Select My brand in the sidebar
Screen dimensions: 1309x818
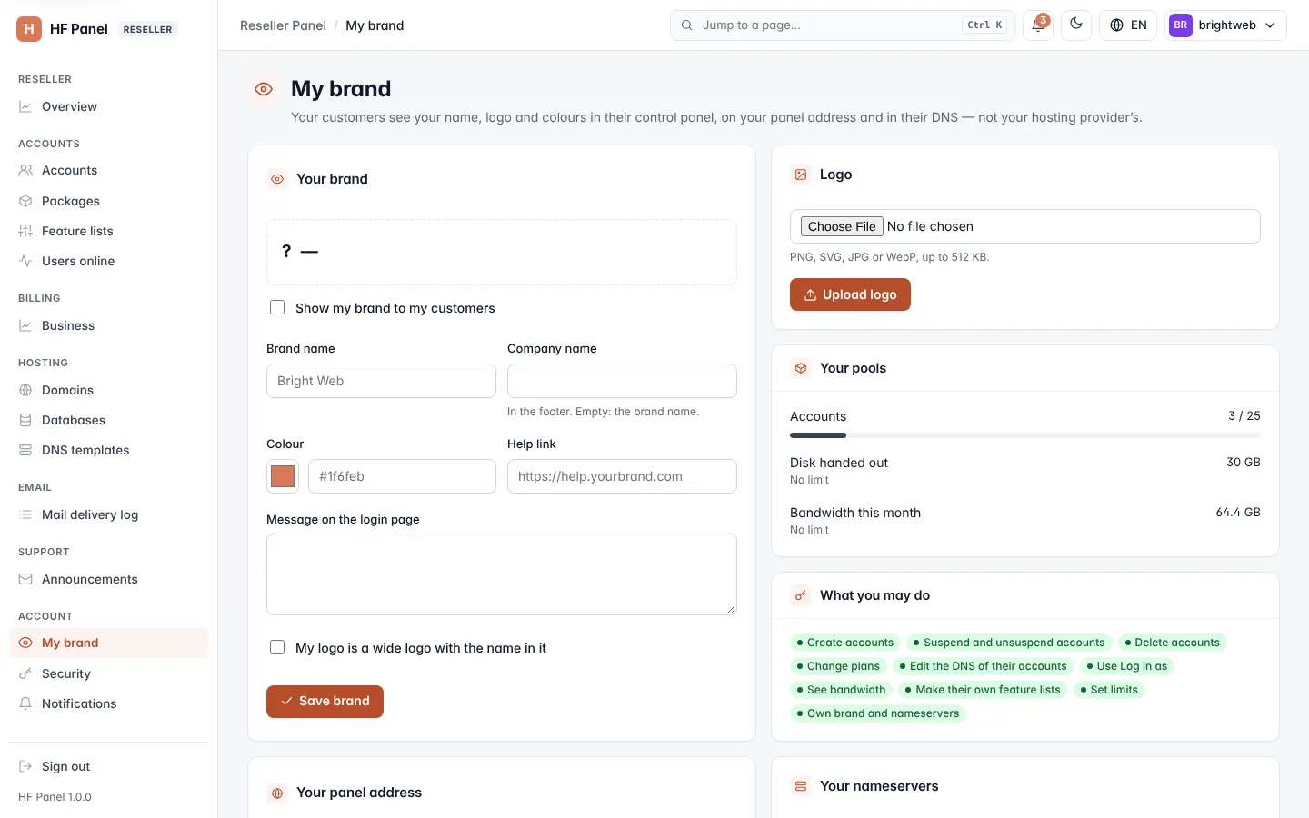[x=108, y=643]
